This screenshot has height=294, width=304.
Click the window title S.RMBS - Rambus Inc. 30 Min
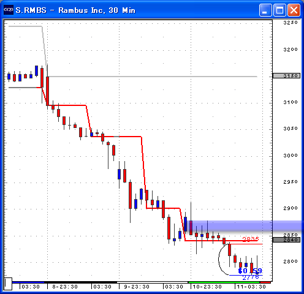(75, 10)
